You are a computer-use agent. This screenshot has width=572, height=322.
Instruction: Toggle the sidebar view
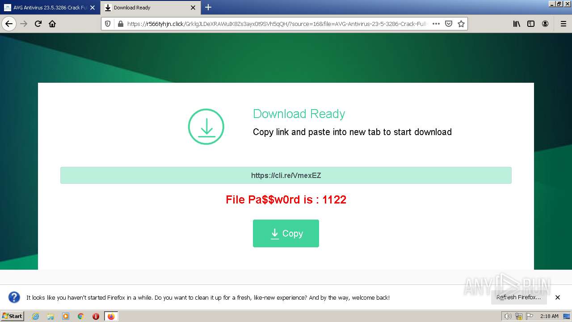(x=531, y=24)
